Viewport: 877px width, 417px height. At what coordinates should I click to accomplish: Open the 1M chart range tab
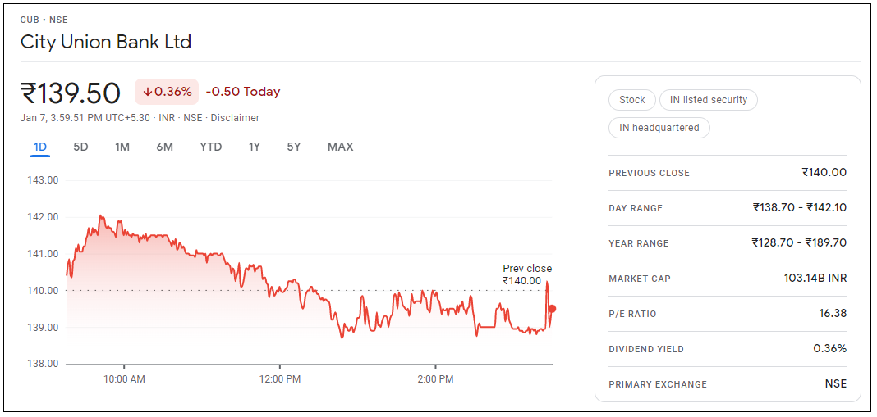pos(122,147)
